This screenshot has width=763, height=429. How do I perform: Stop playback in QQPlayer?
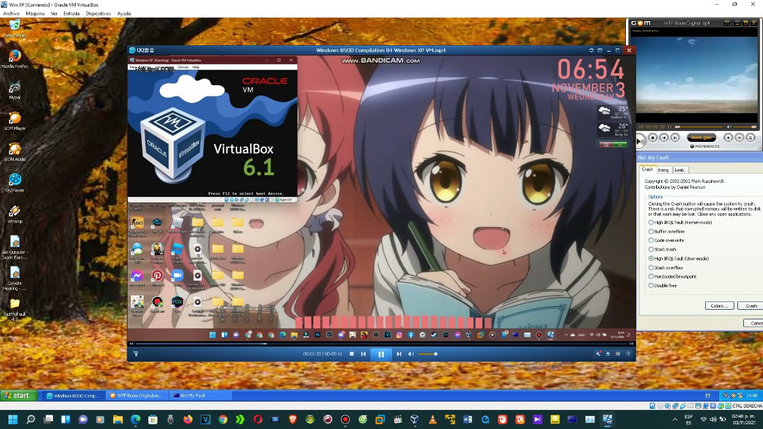(352, 354)
